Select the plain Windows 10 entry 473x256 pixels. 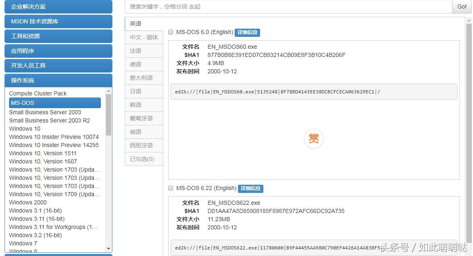pos(25,129)
